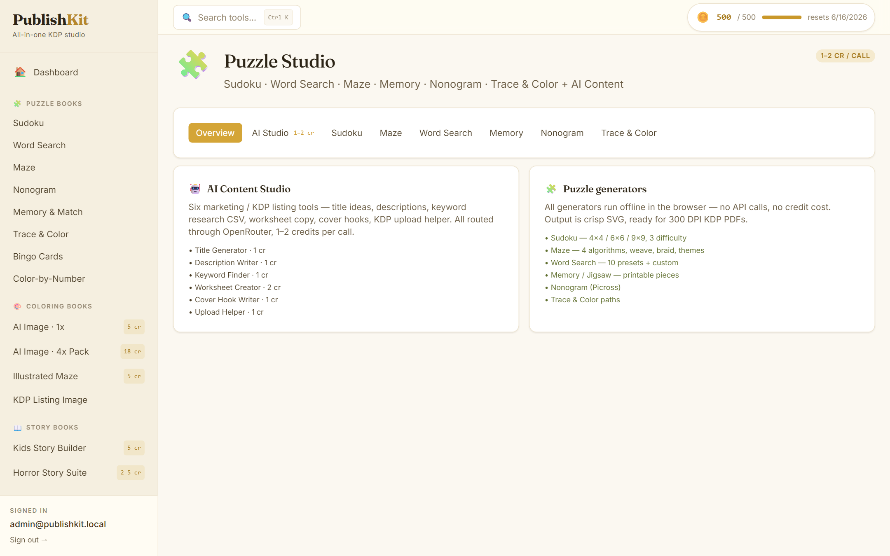Open Color-by-Number tool
This screenshot has height=556, width=890.
79,278
